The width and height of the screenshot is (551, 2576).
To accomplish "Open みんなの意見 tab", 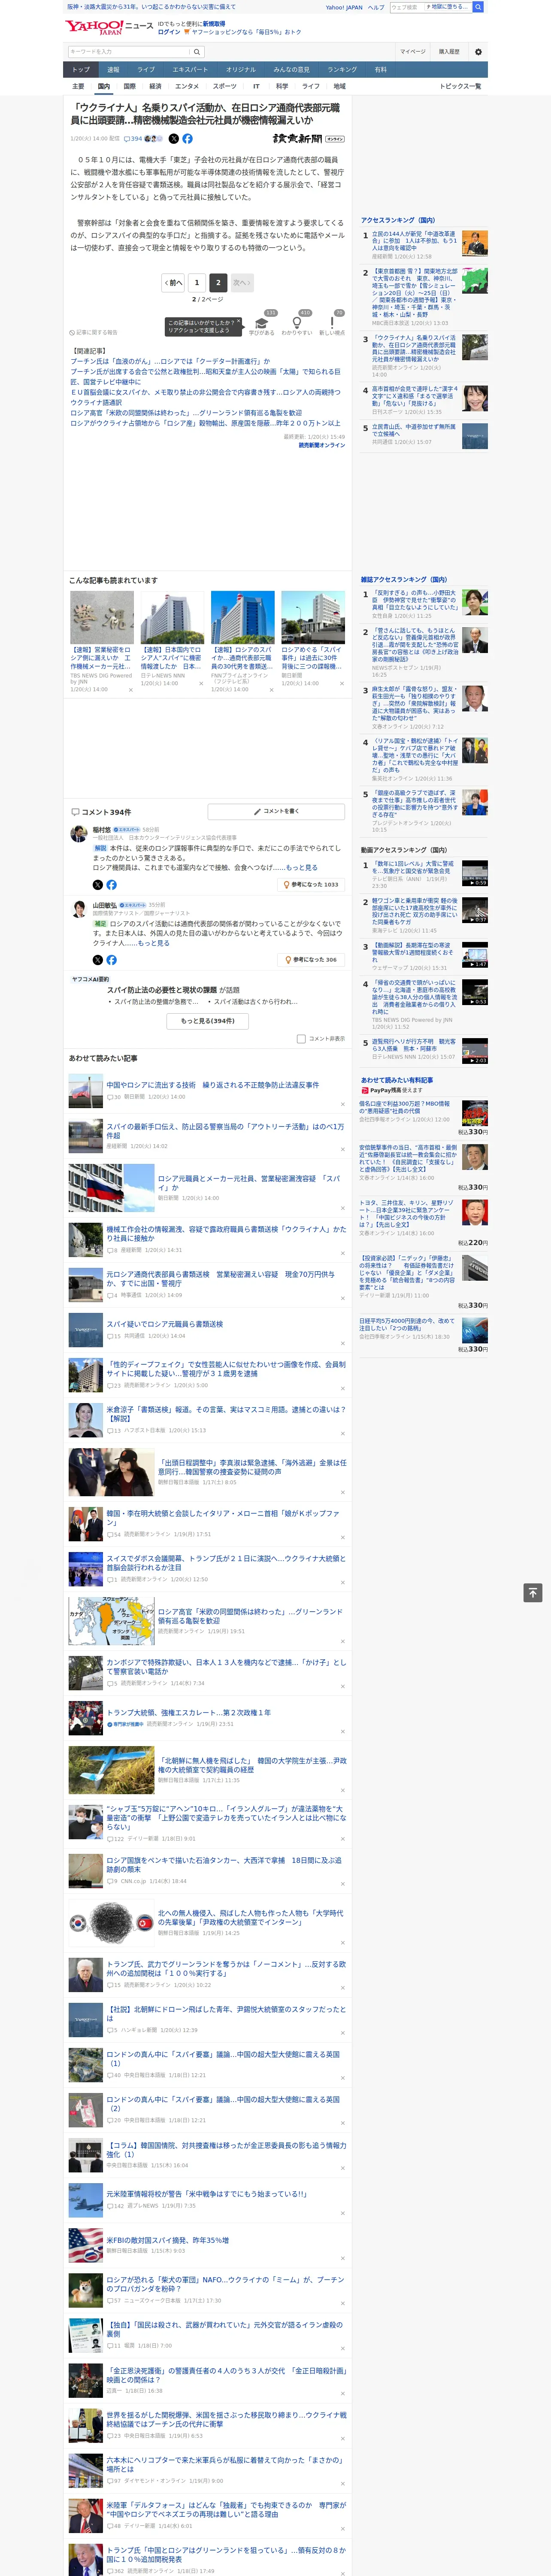I will click(291, 70).
